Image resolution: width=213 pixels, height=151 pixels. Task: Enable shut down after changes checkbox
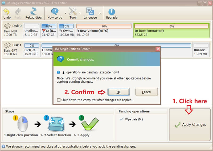coord(59,100)
